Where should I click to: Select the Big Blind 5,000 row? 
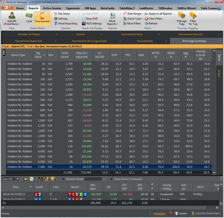pos(109,157)
